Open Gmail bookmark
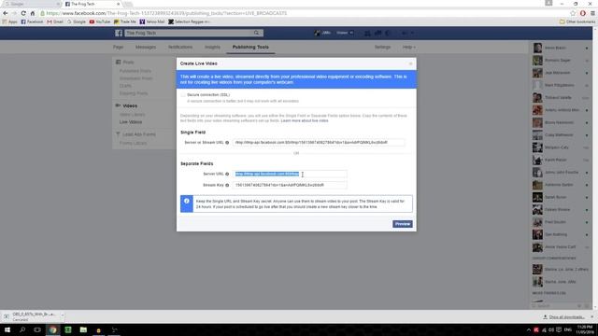The width and height of the screenshot is (598, 336). (55, 21)
